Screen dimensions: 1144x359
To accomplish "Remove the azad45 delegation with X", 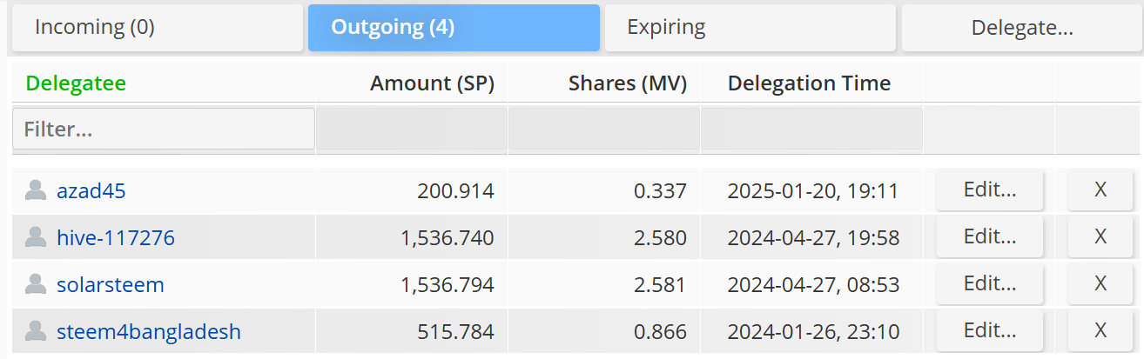I will [x=1100, y=190].
